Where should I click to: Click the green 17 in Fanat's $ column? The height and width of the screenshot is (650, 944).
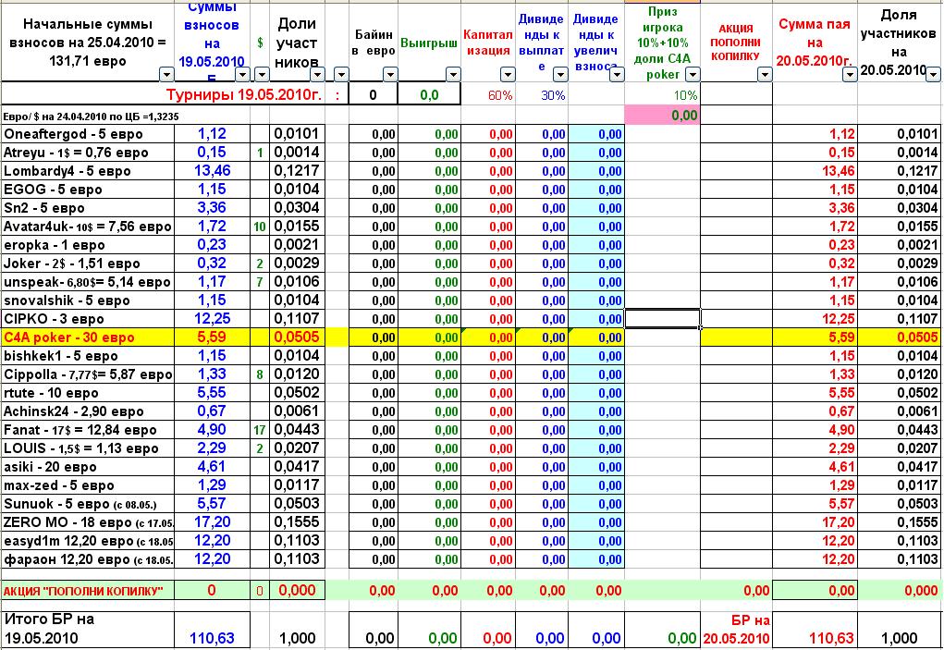pyautogui.click(x=260, y=430)
